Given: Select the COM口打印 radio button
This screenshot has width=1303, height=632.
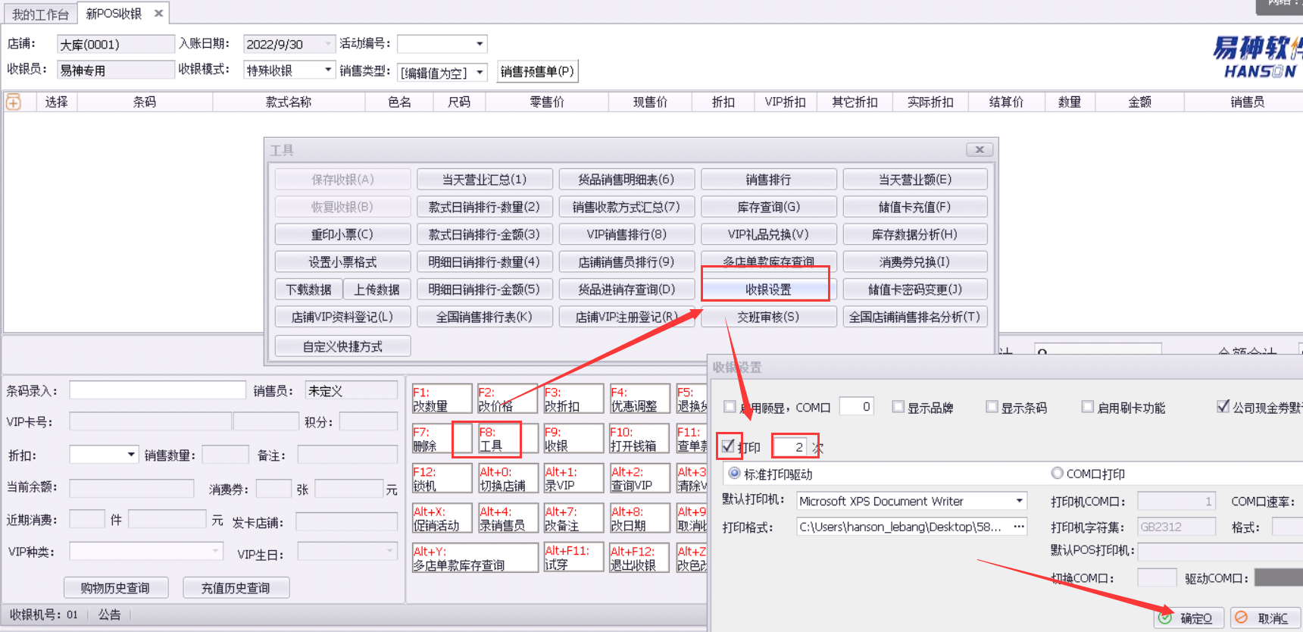Looking at the screenshot, I should 1057,474.
